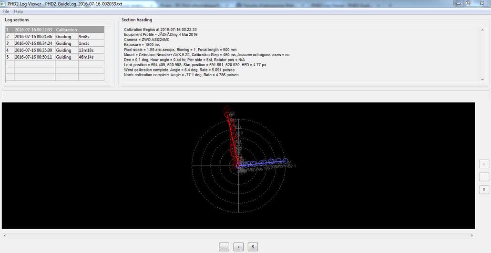Screen dimensions: 491x253
Task: Click the blue West calibration line in plot
Action: (262, 163)
